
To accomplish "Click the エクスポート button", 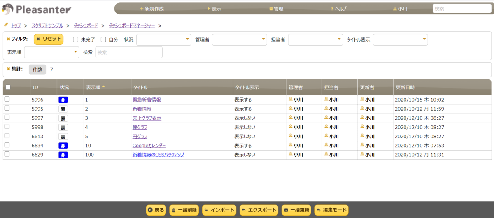I will click(259, 210).
